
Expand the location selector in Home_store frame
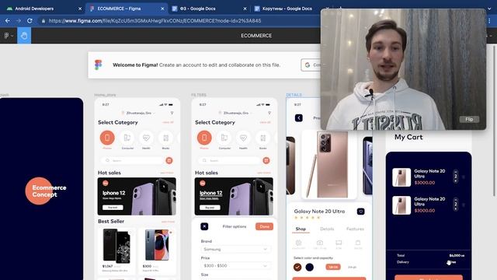(139, 113)
